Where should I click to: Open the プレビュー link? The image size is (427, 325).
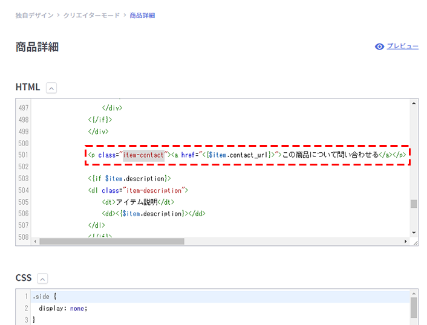pos(402,47)
